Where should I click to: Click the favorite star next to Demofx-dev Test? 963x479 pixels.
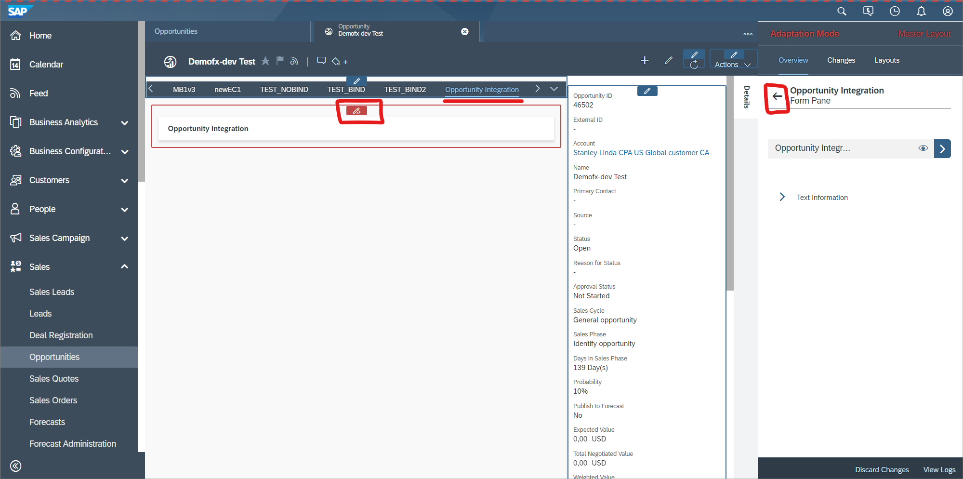coord(265,61)
